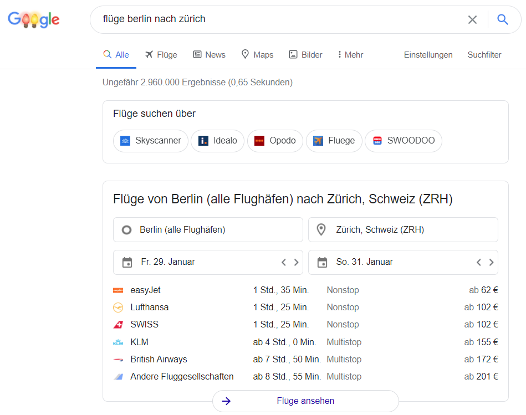Image resolution: width=526 pixels, height=415 pixels.
Task: Select the Alle results tab
Action: click(116, 55)
